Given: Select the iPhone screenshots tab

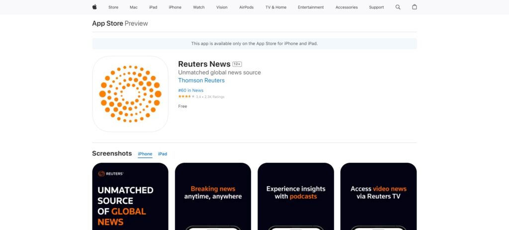Looking at the screenshot, I should [x=145, y=154].
